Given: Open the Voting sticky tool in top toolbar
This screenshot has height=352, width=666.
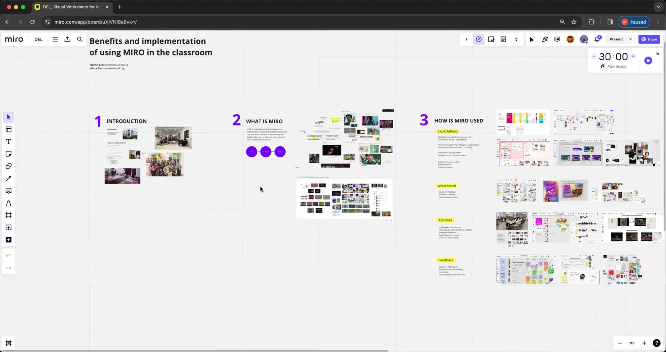Looking at the screenshot, I should (x=491, y=39).
